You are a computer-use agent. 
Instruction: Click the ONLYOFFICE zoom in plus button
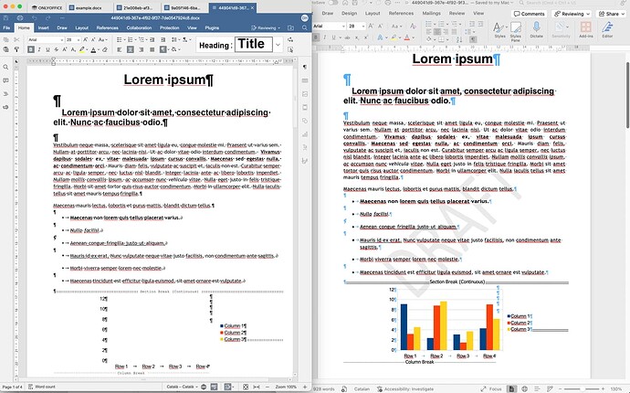pyautogui.click(x=305, y=387)
